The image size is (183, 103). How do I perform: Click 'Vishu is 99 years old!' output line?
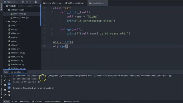pos(26,82)
